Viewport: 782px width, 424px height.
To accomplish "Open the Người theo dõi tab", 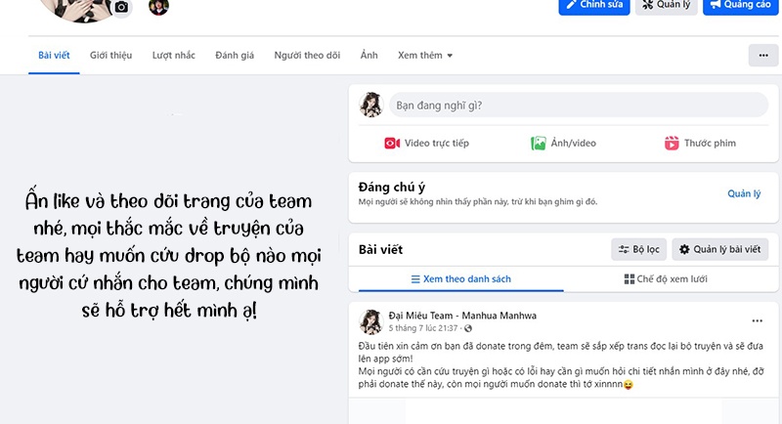I will (306, 56).
